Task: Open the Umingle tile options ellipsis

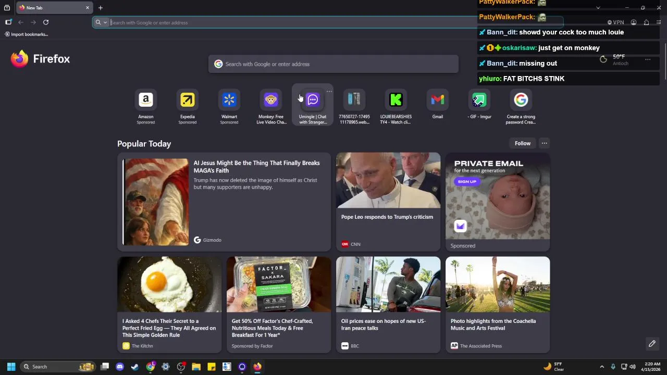Action: (329, 91)
